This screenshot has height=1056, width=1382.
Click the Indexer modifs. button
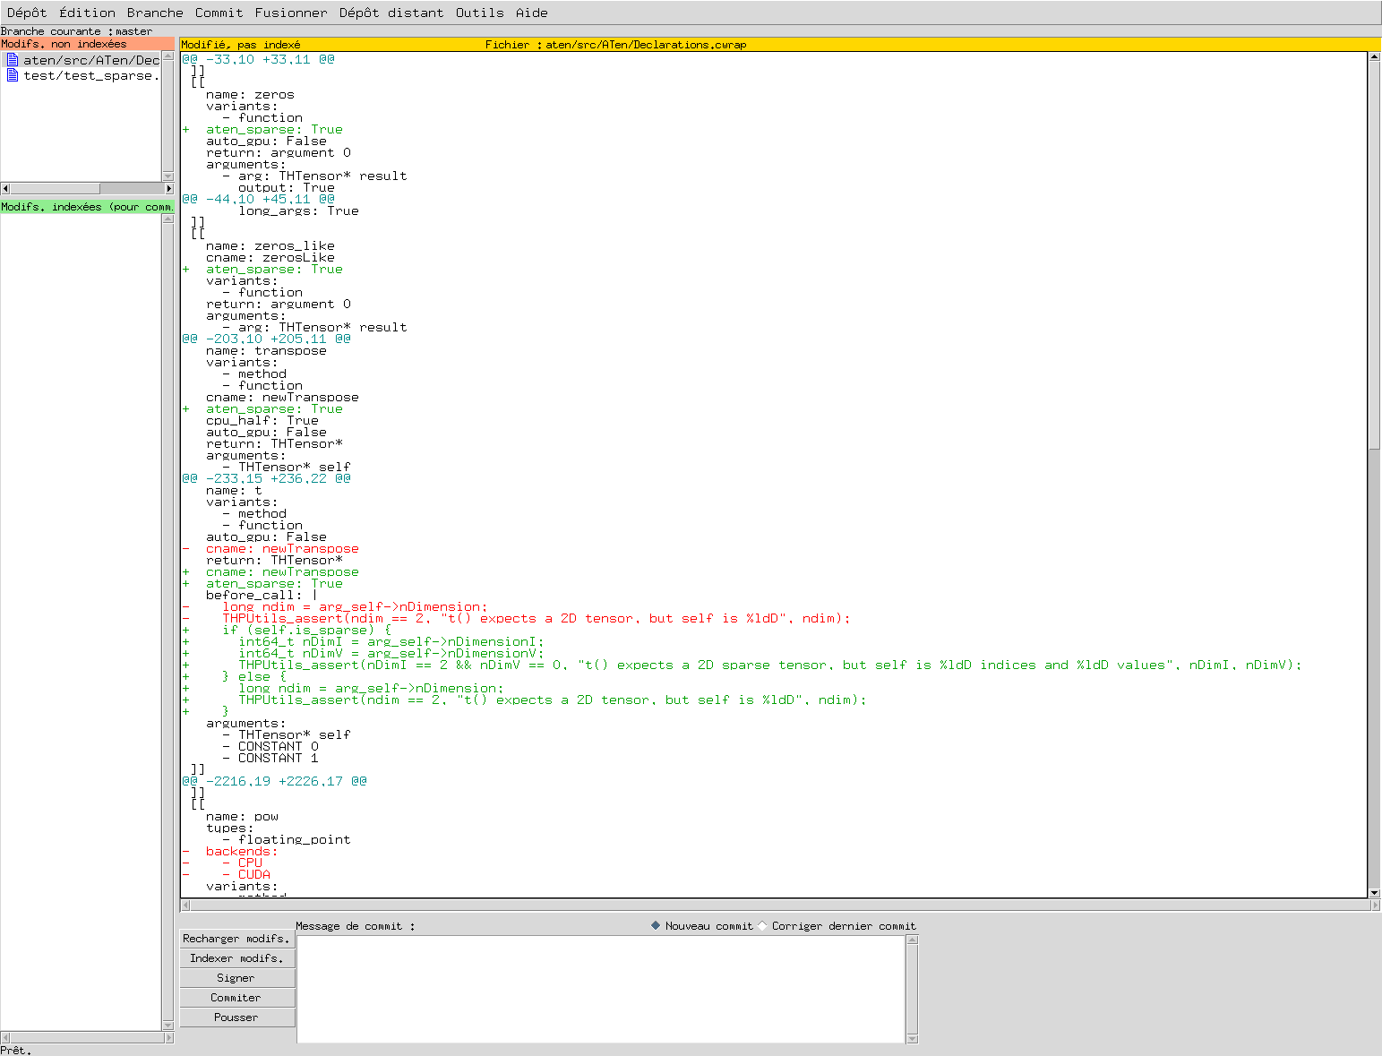click(x=237, y=958)
